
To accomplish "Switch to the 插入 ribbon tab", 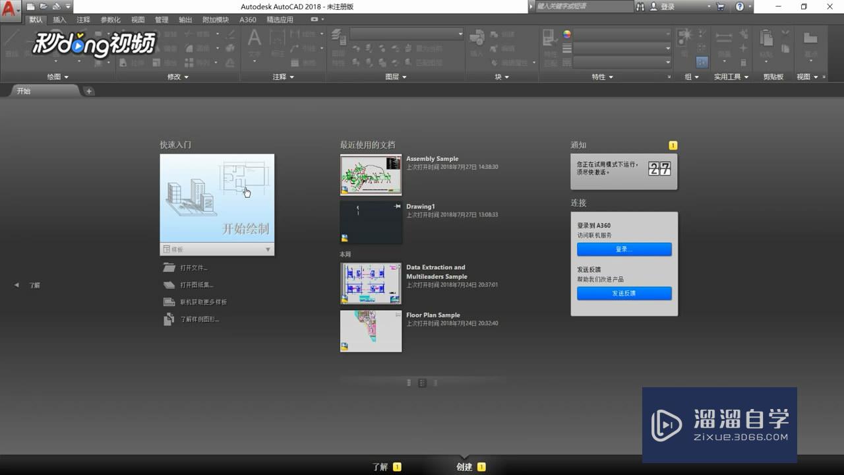I will tap(59, 20).
